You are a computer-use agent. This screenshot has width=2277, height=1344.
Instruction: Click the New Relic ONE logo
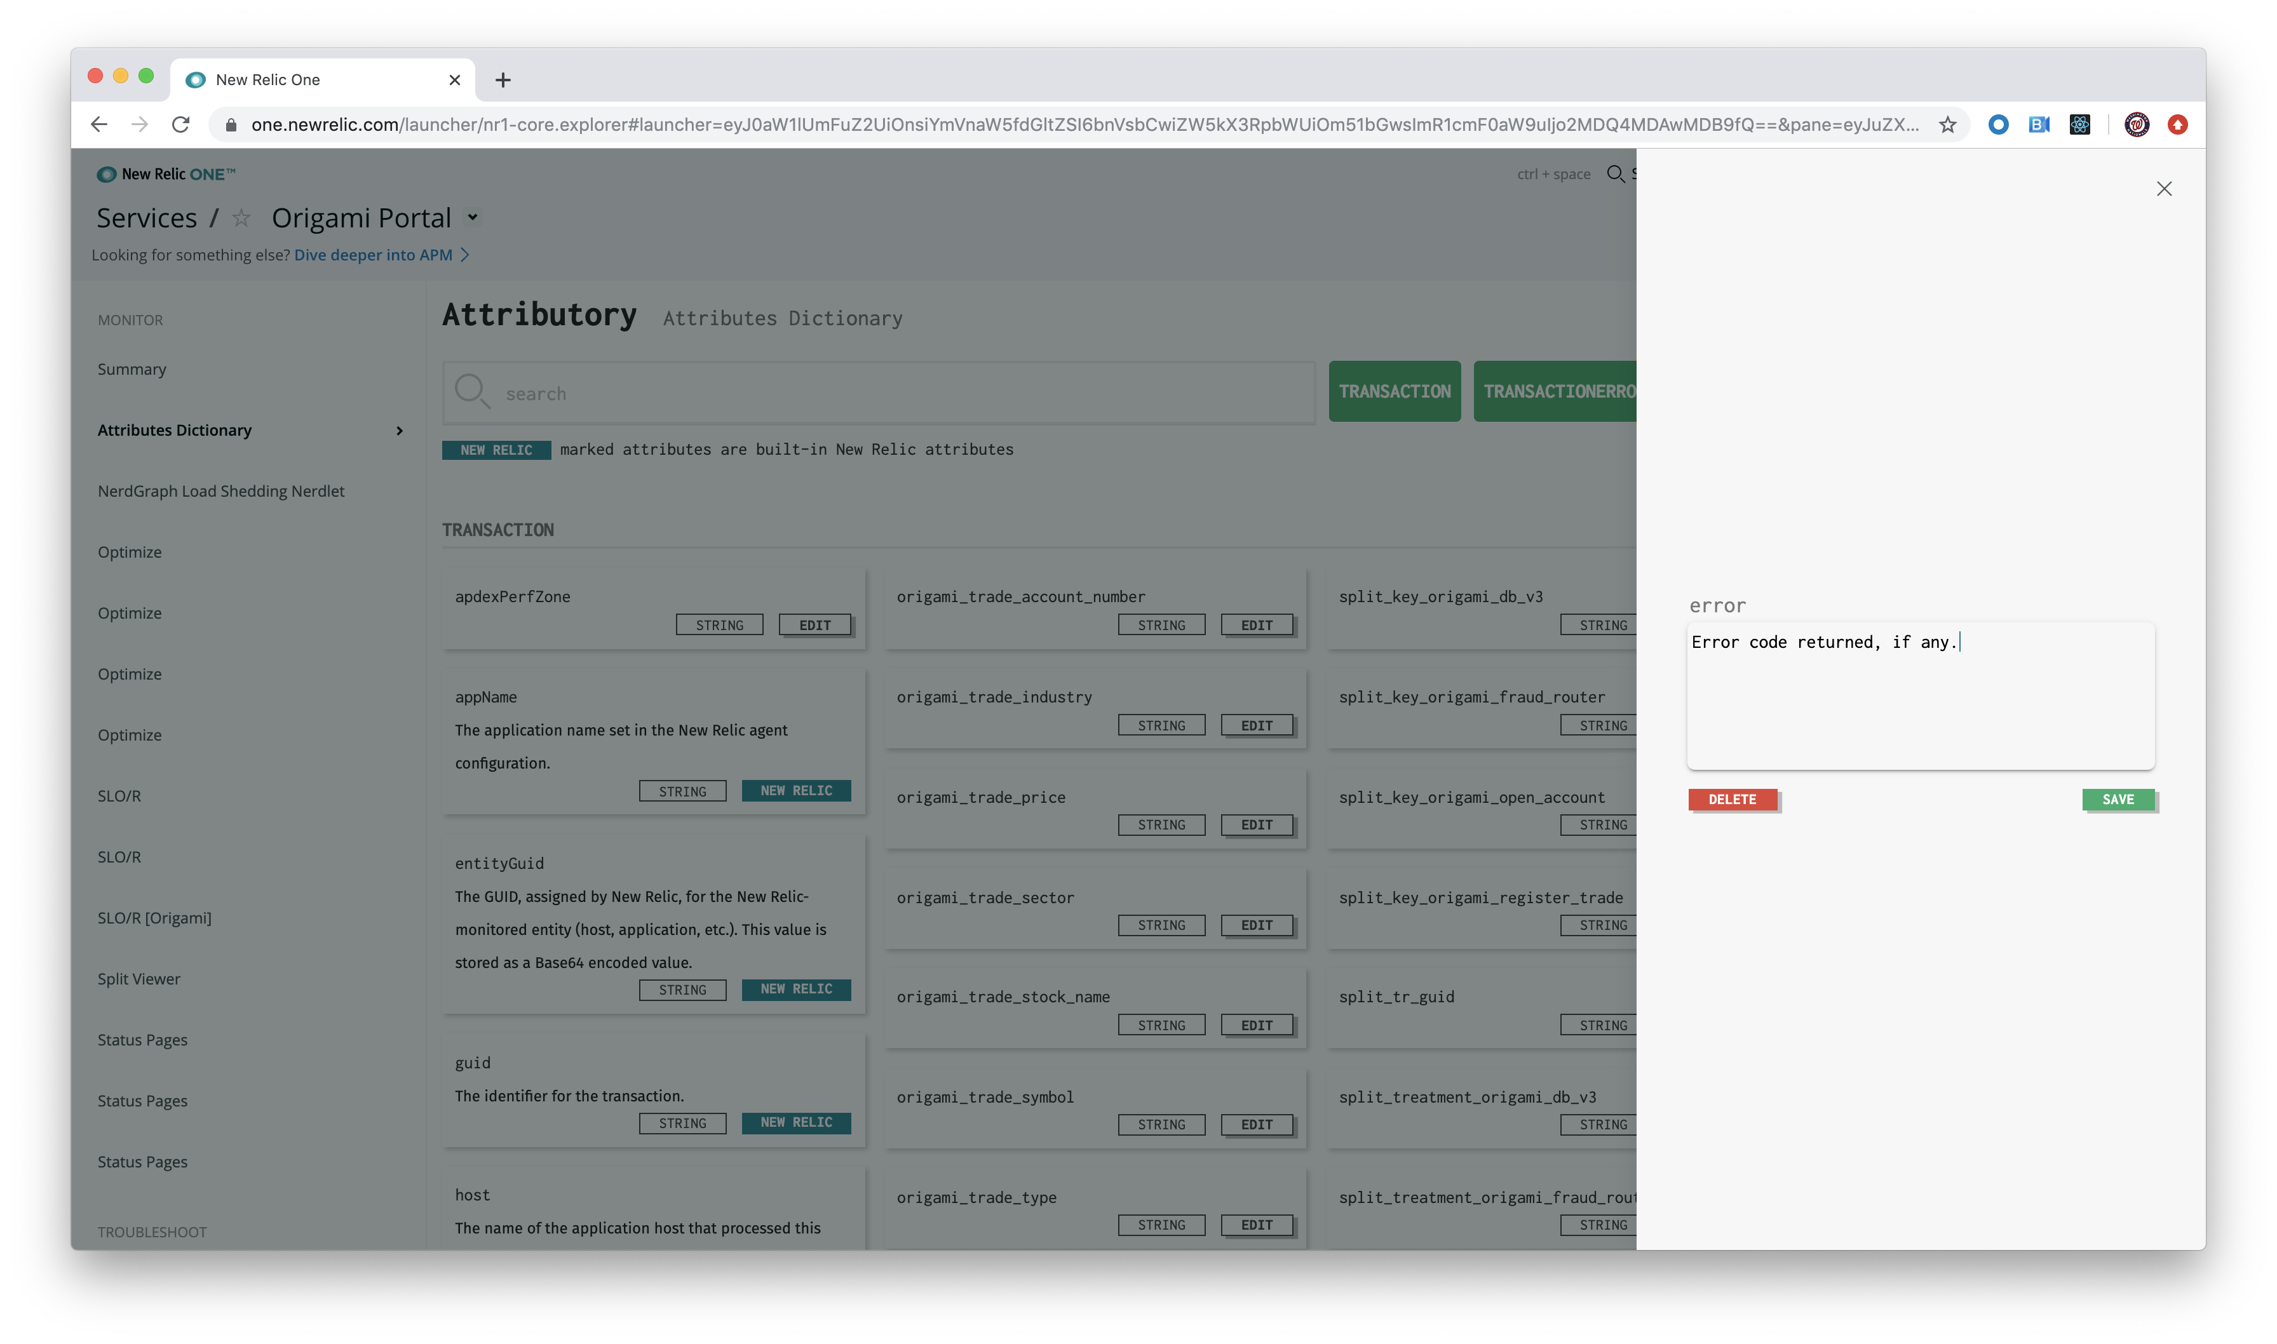[166, 174]
